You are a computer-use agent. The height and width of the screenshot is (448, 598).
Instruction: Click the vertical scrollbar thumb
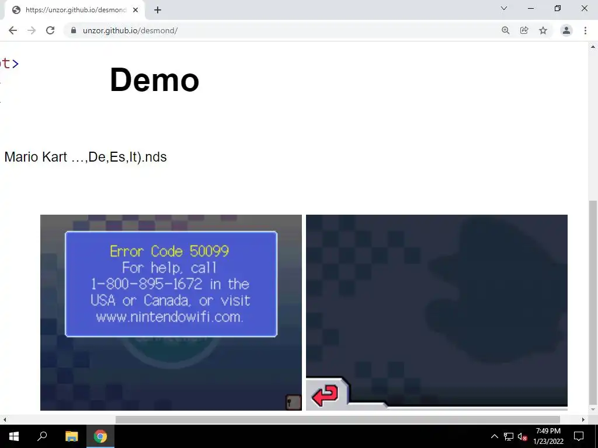coord(593,302)
